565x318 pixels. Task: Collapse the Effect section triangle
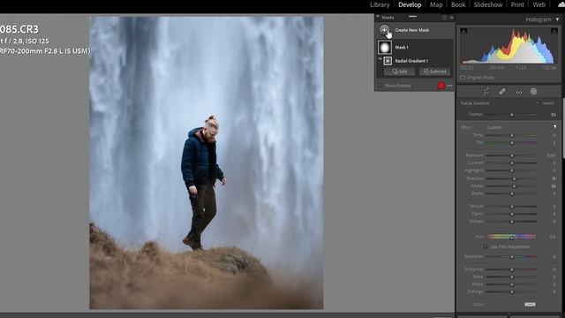pos(555,127)
